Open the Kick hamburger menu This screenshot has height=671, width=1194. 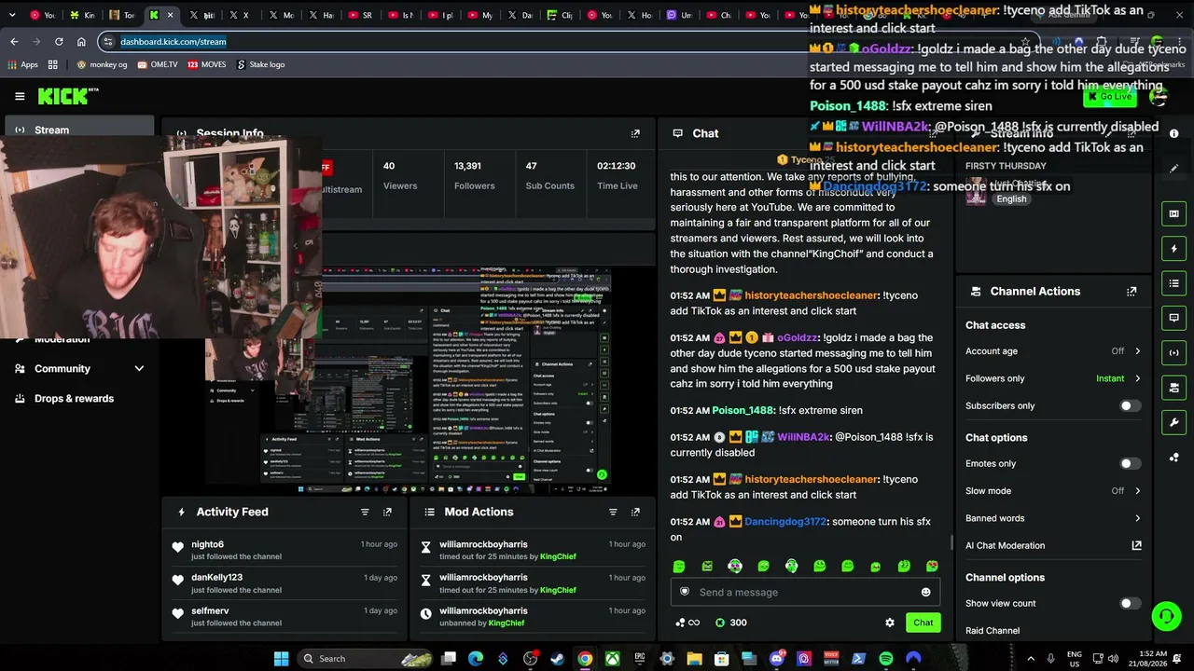[x=20, y=96]
